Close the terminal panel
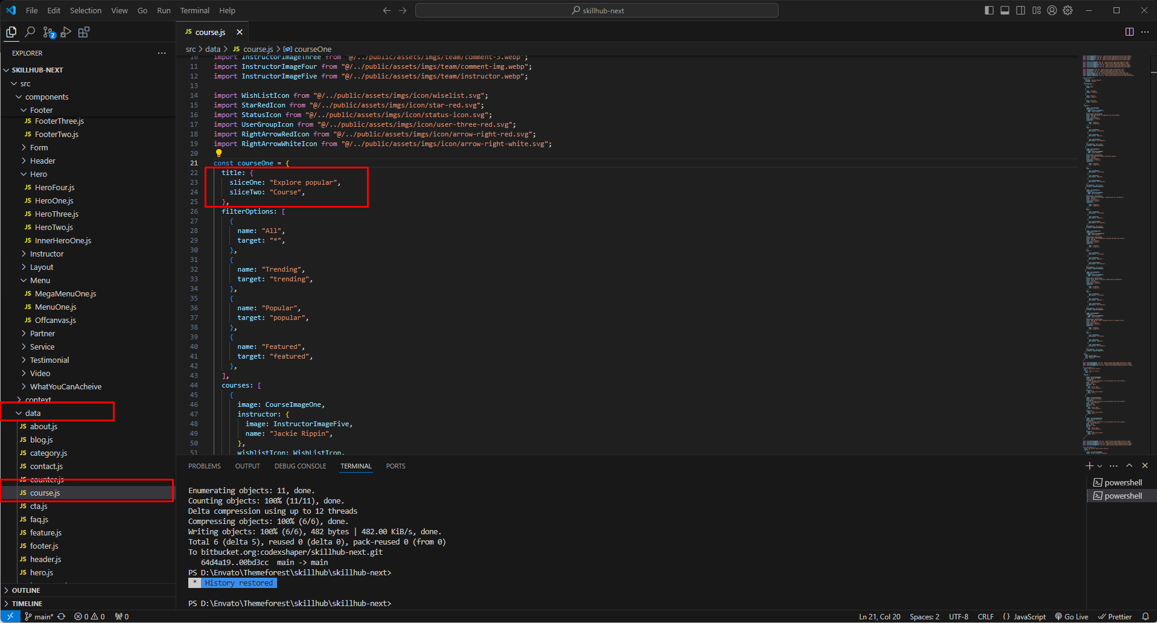The width and height of the screenshot is (1157, 623). [1145, 465]
